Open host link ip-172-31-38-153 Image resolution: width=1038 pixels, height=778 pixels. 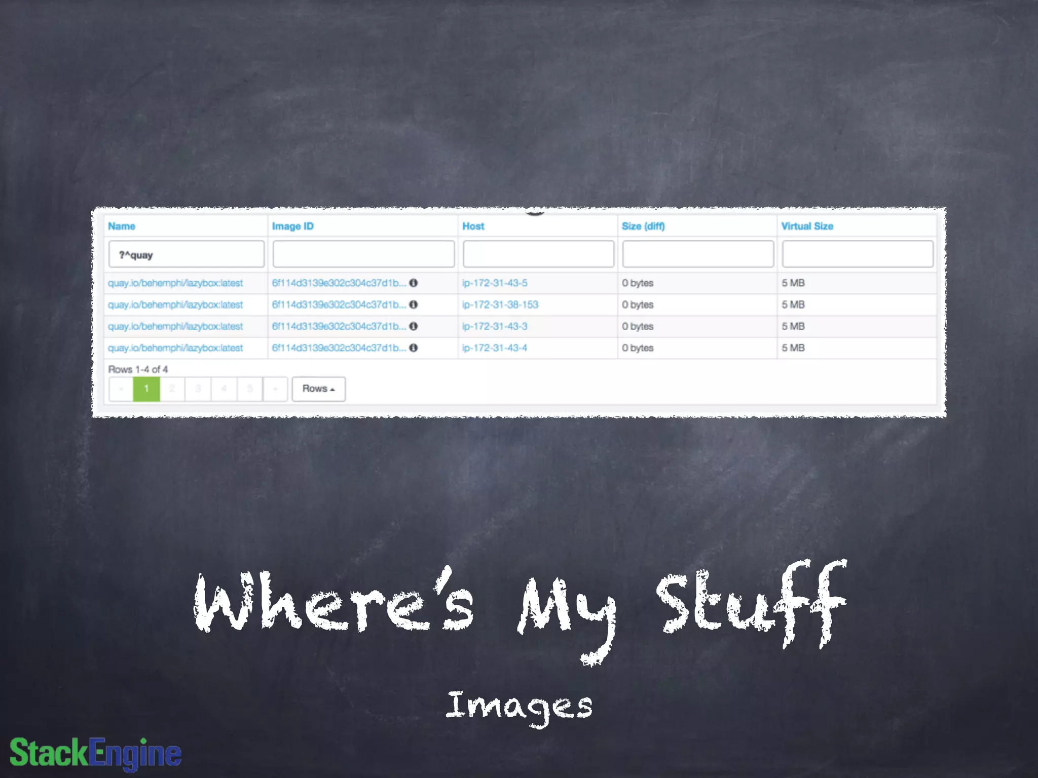click(500, 305)
